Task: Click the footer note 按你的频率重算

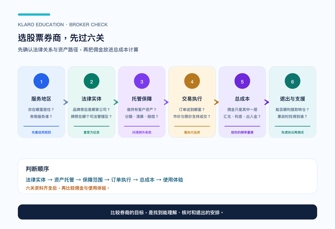Action: click(x=242, y=132)
